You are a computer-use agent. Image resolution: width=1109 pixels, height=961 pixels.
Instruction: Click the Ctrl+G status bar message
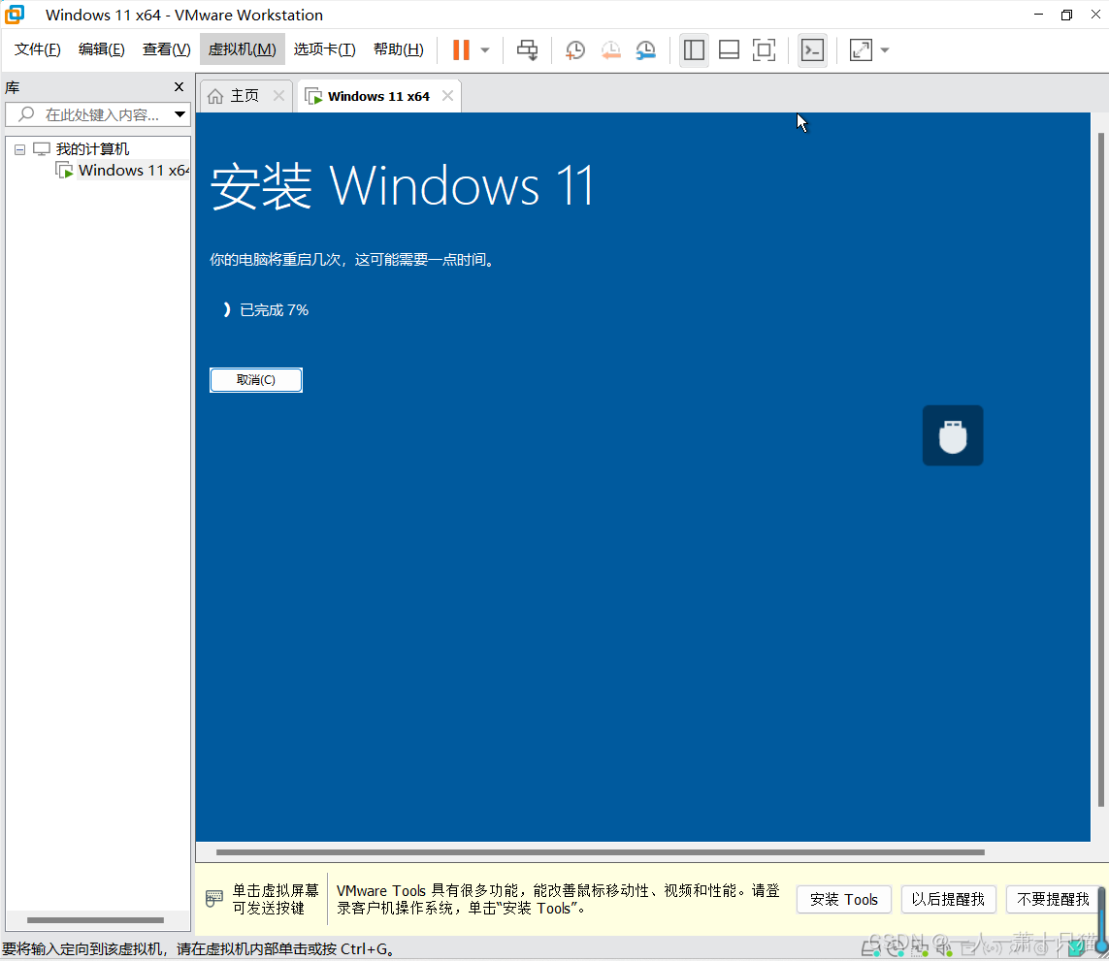(x=199, y=949)
